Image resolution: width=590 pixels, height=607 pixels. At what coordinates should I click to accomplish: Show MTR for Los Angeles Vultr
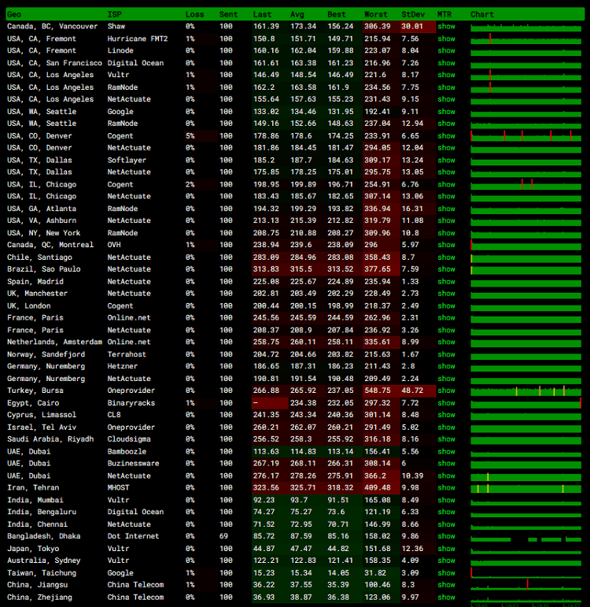pos(446,75)
